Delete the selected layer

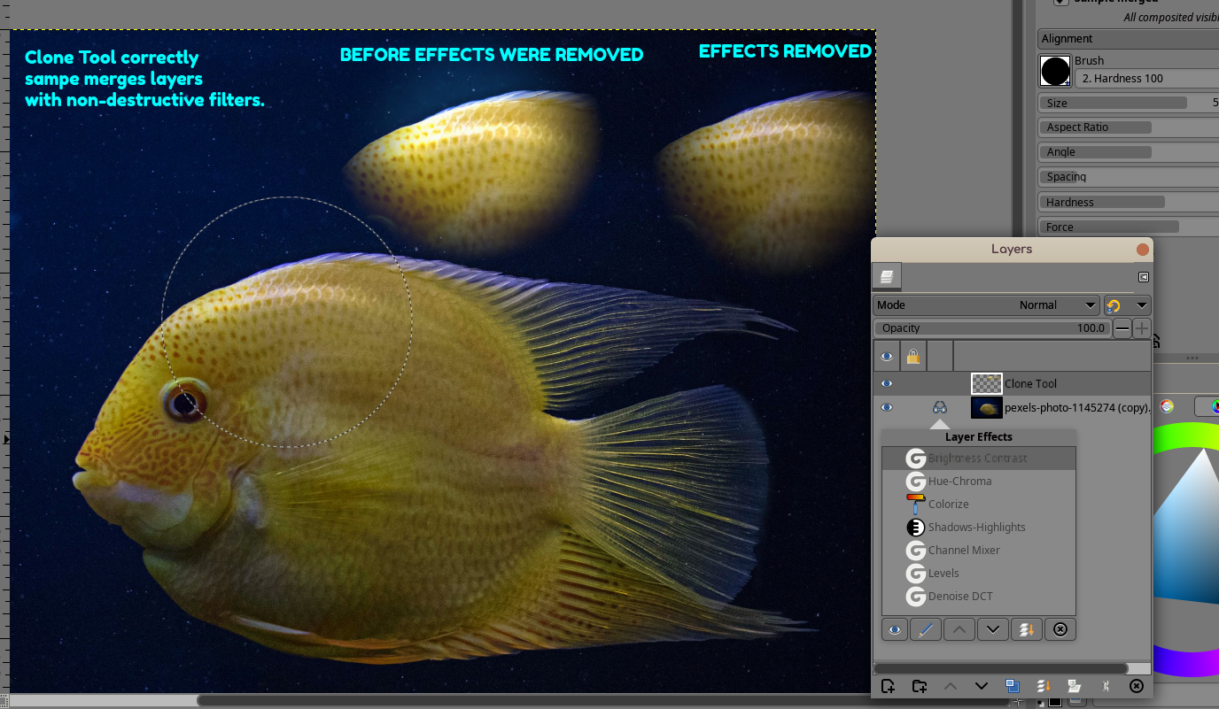click(1137, 686)
